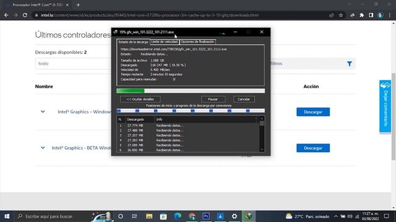Click Descargar for Intel Graphics BETA
The image size is (396, 222).
(x=313, y=148)
